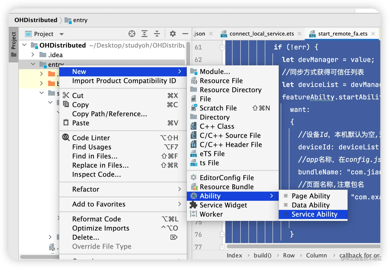Click the locate/select opened file target icon
The height and width of the screenshot is (268, 389).
click(x=132, y=34)
